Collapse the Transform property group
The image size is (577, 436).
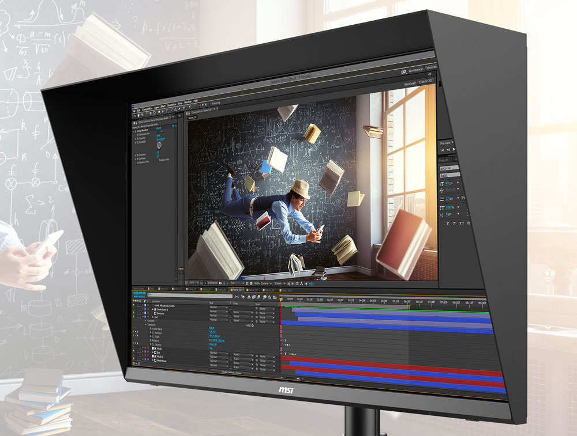click(x=145, y=325)
